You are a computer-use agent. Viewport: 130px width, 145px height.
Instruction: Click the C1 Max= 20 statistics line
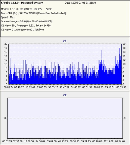[x=26, y=26]
